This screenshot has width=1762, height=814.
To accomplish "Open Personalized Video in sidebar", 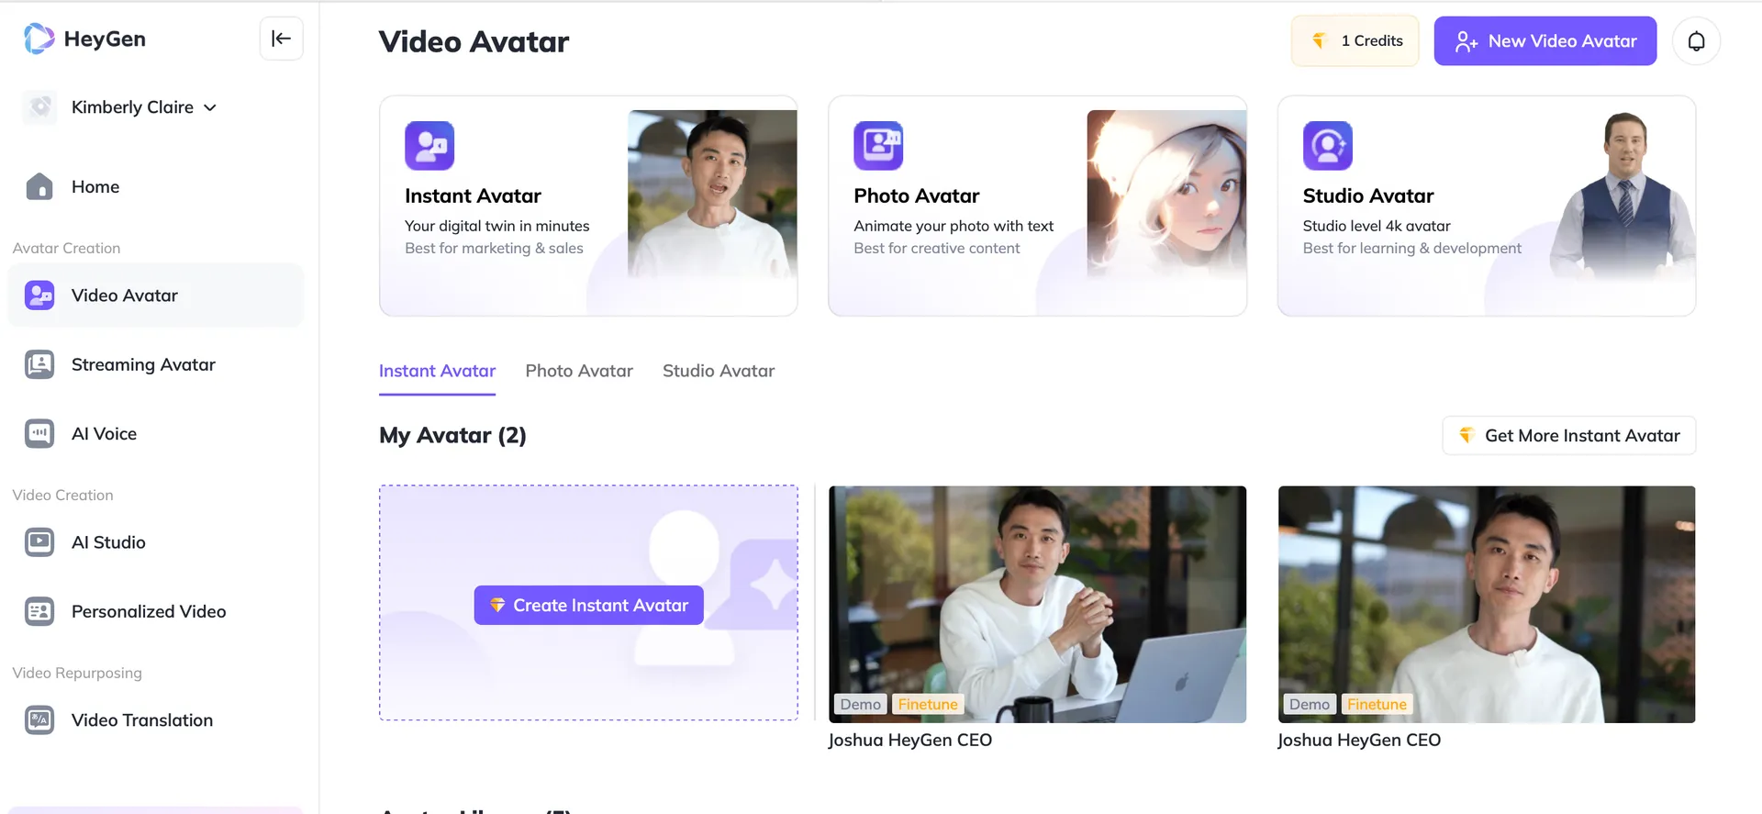I will pyautogui.click(x=148, y=611).
